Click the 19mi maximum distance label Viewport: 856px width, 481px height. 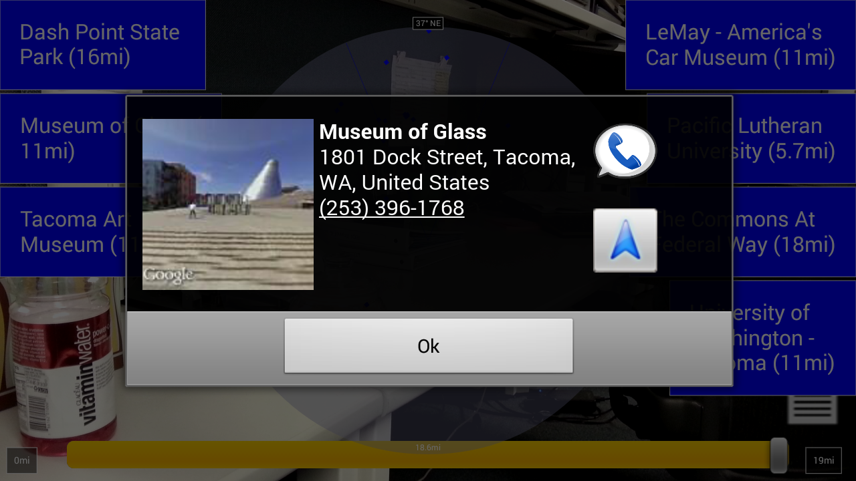tap(823, 460)
